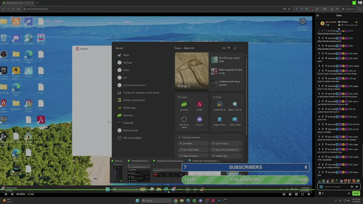The height and width of the screenshot is (204, 363).
Task: Mute the stream volume icon
Action: [x=12, y=194]
